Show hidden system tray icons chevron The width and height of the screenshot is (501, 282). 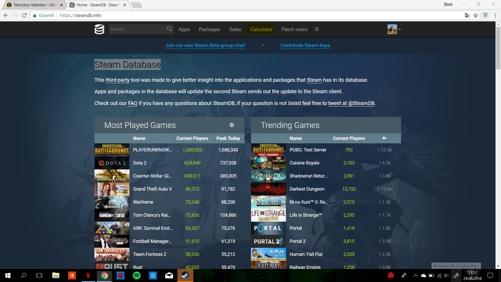(415, 275)
